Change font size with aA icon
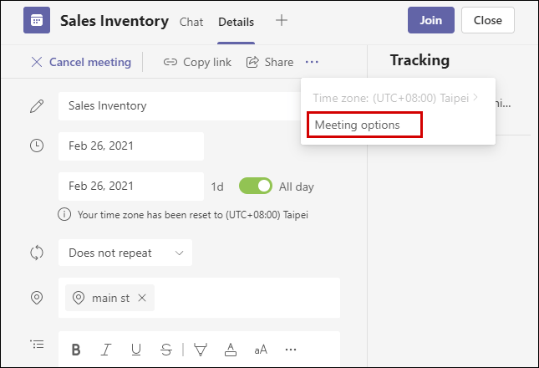539x368 pixels. [x=261, y=350]
